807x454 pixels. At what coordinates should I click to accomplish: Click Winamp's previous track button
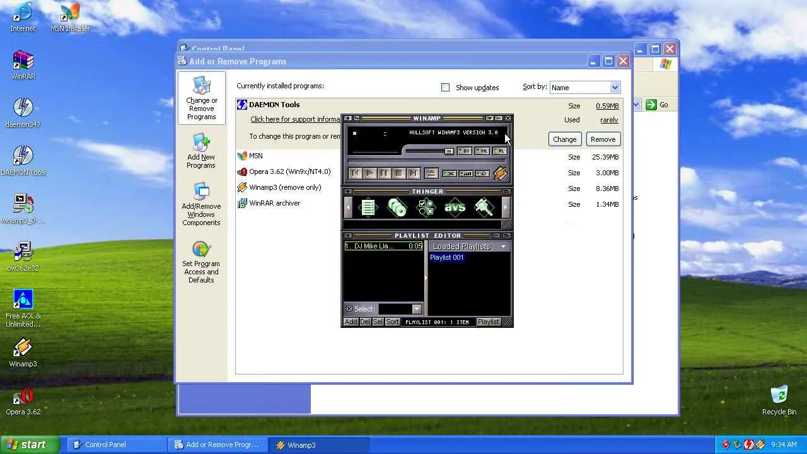355,173
